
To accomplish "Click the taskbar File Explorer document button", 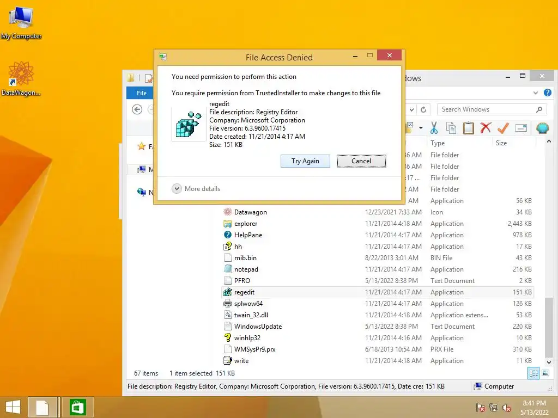I will [43, 407].
